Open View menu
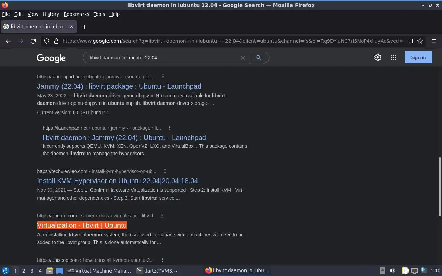Screen dimensions: 442x276 [x=33, y=14]
